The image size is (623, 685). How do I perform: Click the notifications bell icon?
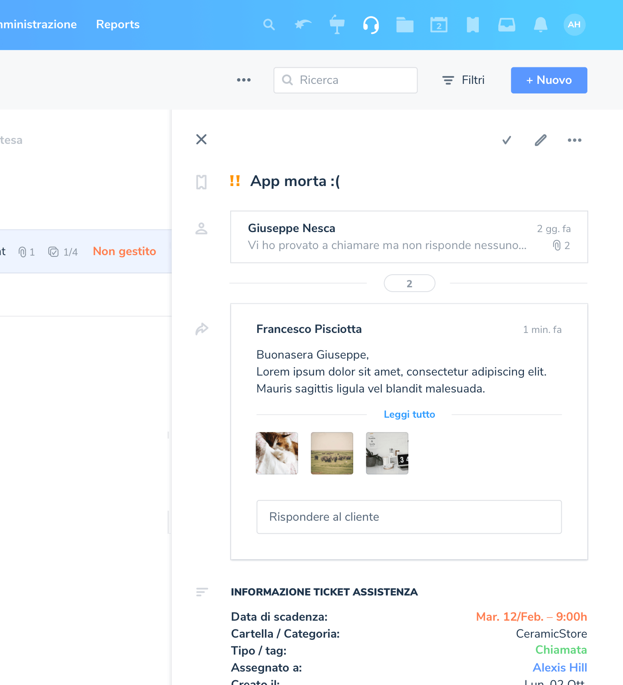click(x=540, y=25)
